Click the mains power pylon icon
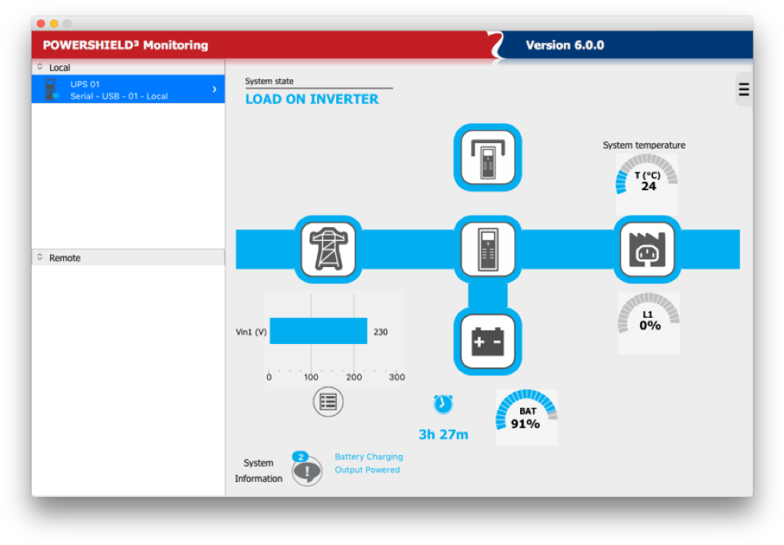The height and width of the screenshot is (545, 784). click(328, 249)
